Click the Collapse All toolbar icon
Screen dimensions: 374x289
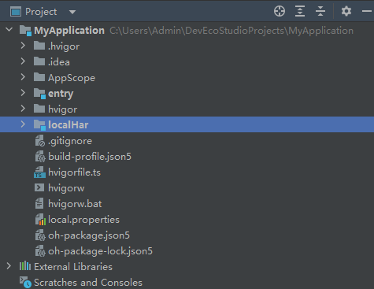(x=320, y=11)
